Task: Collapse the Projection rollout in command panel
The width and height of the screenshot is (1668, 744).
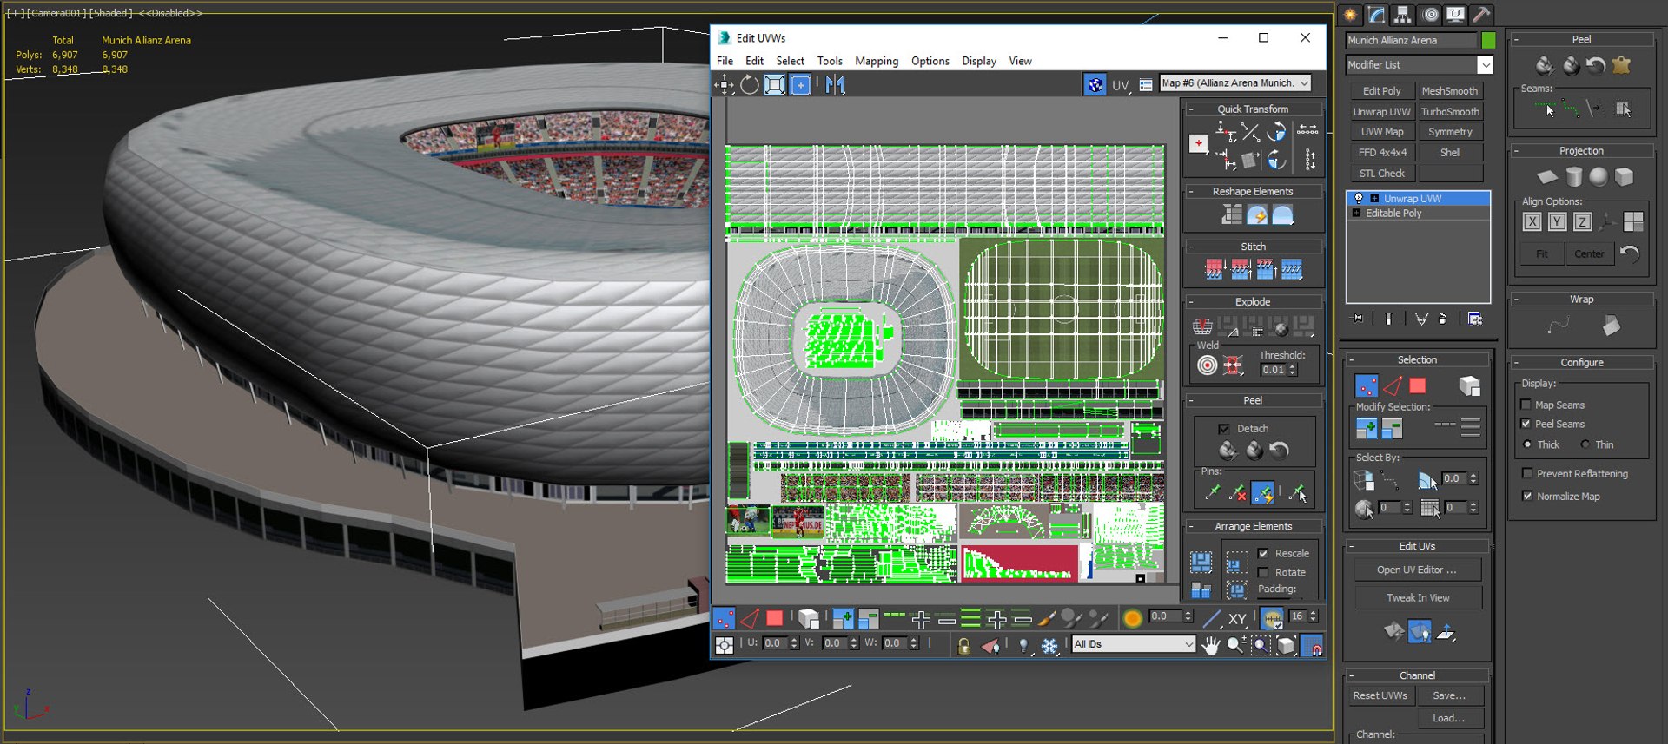Action: (x=1581, y=150)
